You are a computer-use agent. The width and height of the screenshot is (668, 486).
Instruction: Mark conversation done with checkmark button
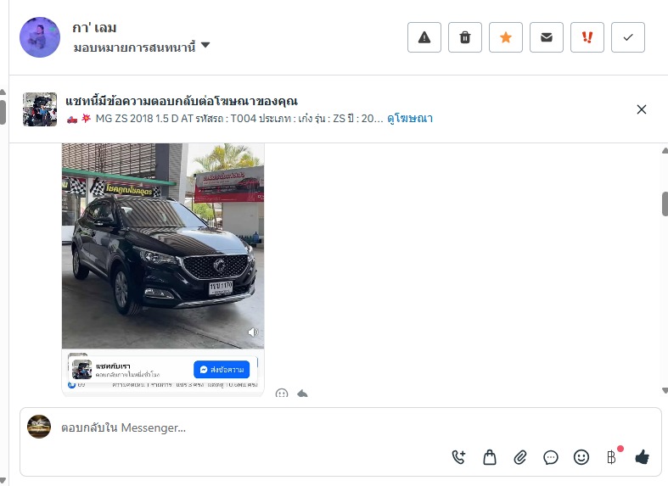[x=628, y=37]
